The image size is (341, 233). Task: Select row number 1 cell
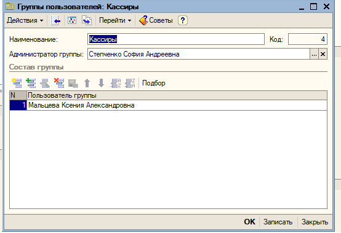tap(18, 105)
